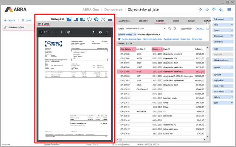The width and height of the screenshot is (236, 147).
Task: Zoom in on the PDF preview
Action: 61,32
